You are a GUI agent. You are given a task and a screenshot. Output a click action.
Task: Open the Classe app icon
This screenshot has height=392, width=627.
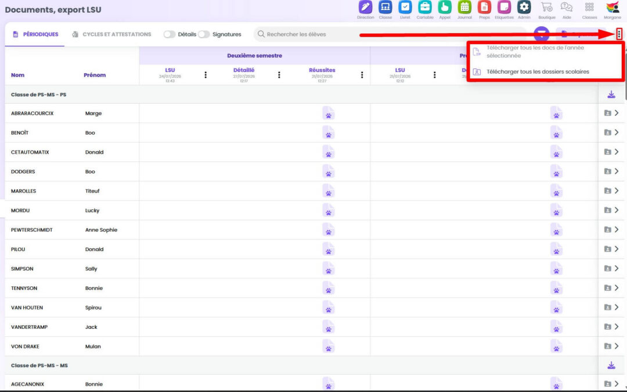click(x=385, y=7)
